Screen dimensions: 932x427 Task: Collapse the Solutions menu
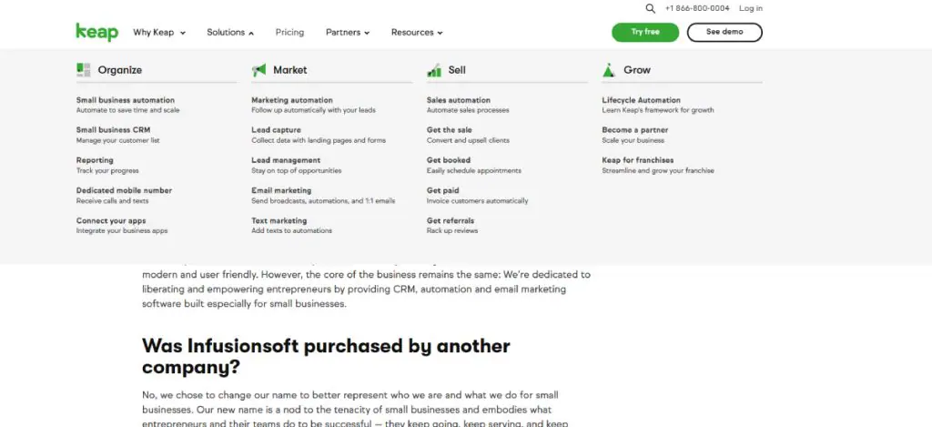tap(230, 33)
